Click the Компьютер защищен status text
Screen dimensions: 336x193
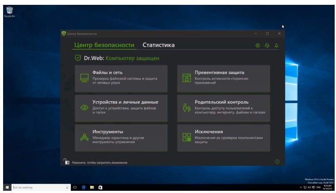[x=133, y=58]
